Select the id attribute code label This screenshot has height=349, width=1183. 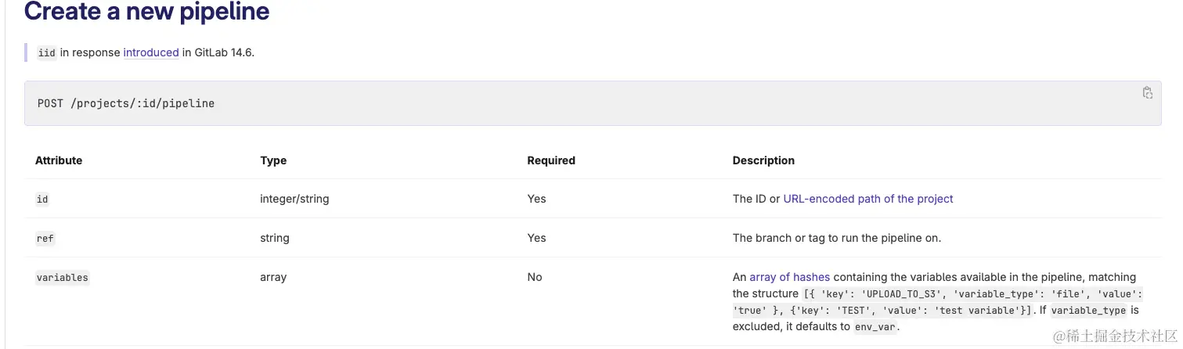tap(42, 200)
